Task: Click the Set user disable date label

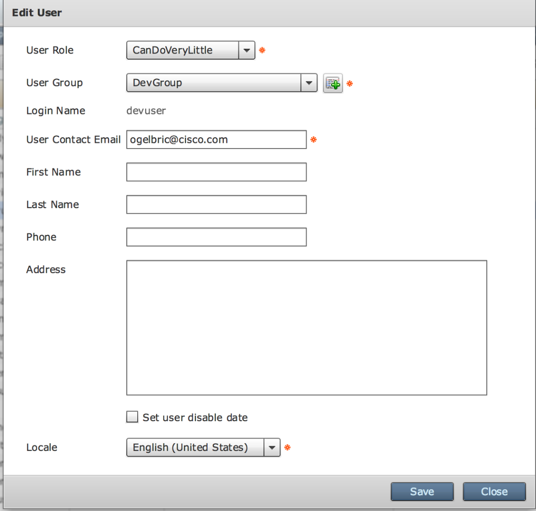Action: [195, 417]
